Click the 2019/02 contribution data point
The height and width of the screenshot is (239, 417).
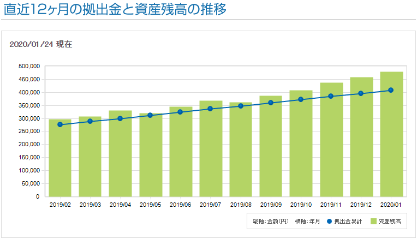tap(60, 124)
